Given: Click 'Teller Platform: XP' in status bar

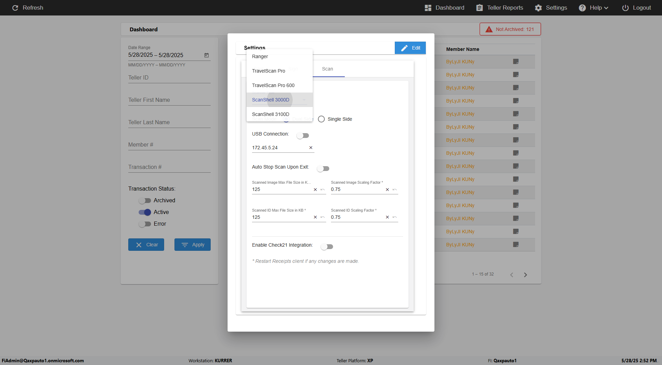Looking at the screenshot, I should click(355, 361).
